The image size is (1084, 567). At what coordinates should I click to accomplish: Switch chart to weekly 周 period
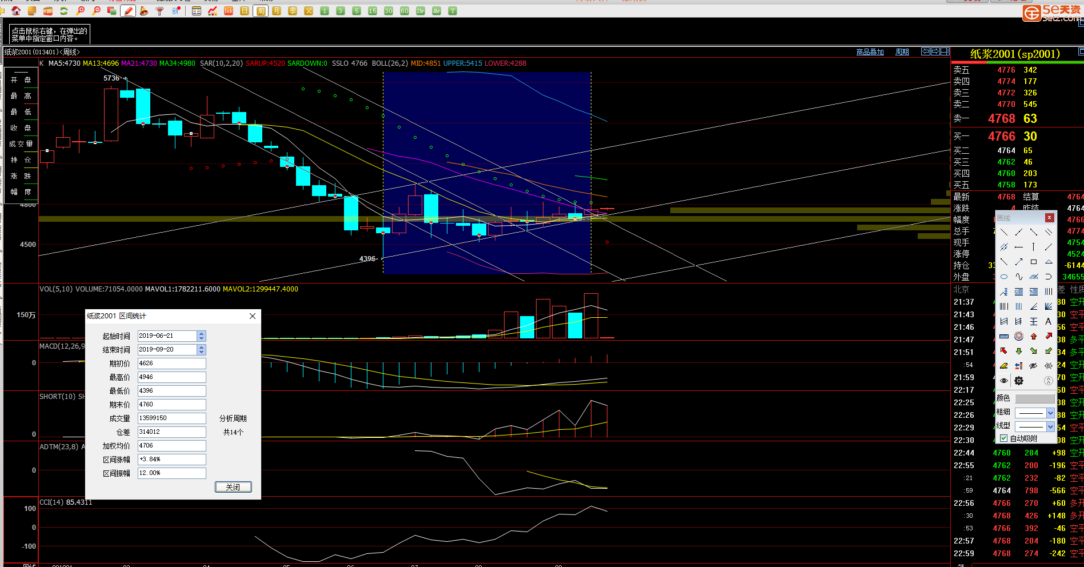(261, 11)
